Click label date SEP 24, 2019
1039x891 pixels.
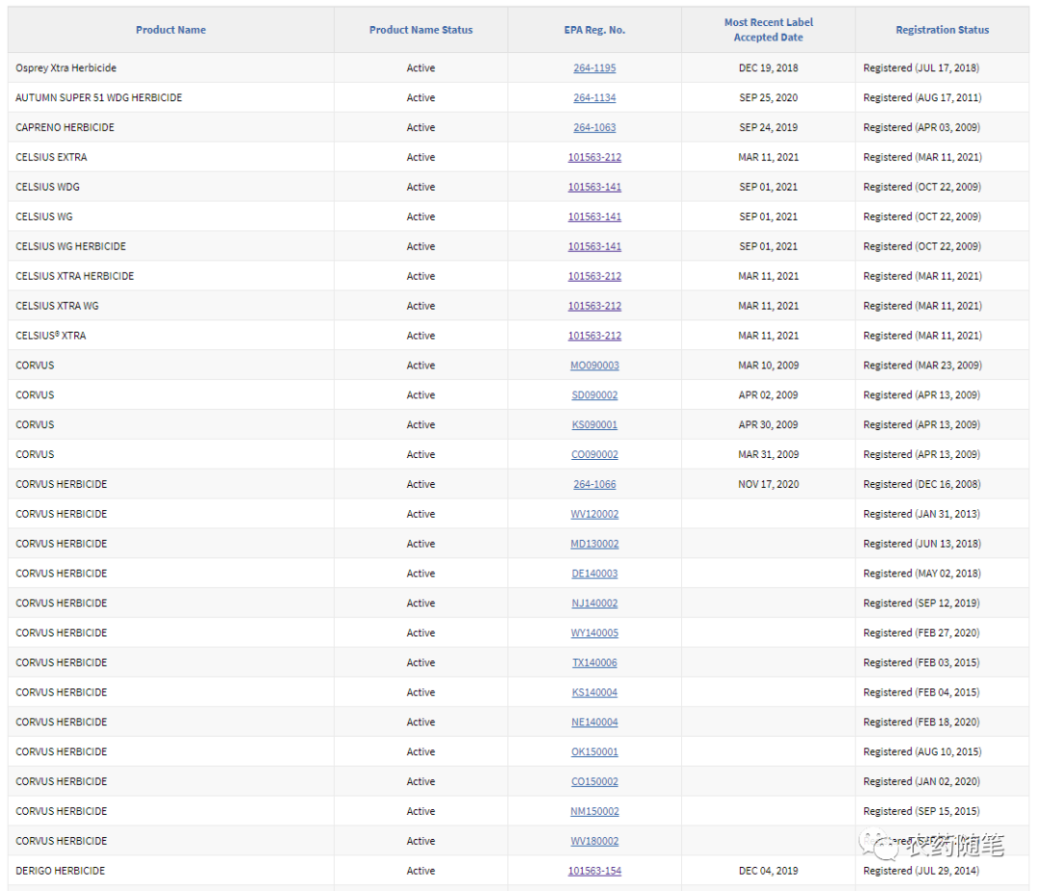tap(768, 127)
